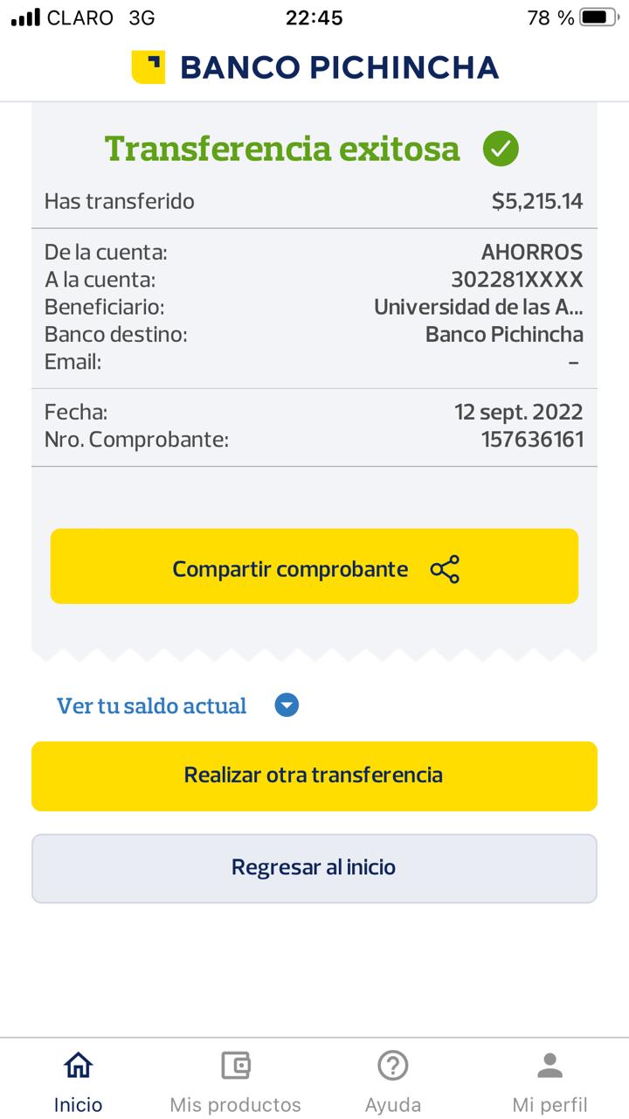The height and width of the screenshot is (1119, 629).
Task: Tap the battery icon in status bar
Action: [598, 17]
